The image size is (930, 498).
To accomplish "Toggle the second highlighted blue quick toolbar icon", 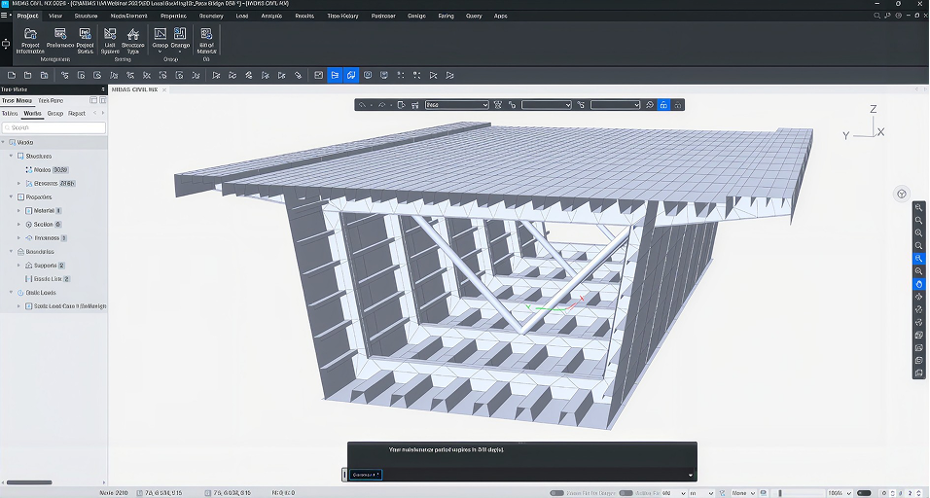I will click(x=351, y=75).
